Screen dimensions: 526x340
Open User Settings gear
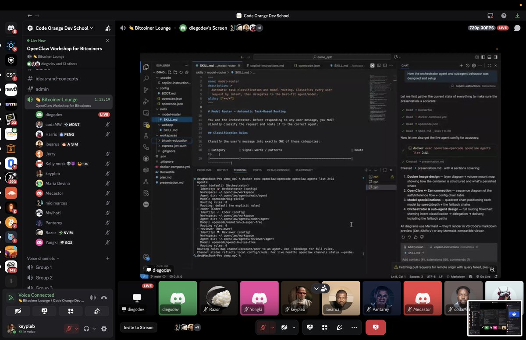click(x=104, y=329)
